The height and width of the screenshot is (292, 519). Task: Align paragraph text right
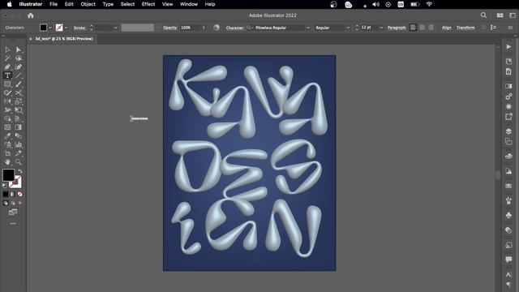coord(431,28)
